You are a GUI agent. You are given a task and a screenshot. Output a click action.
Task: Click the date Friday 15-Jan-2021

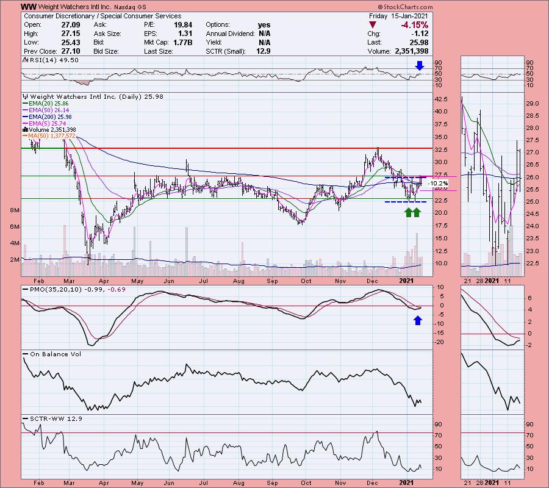tap(399, 16)
